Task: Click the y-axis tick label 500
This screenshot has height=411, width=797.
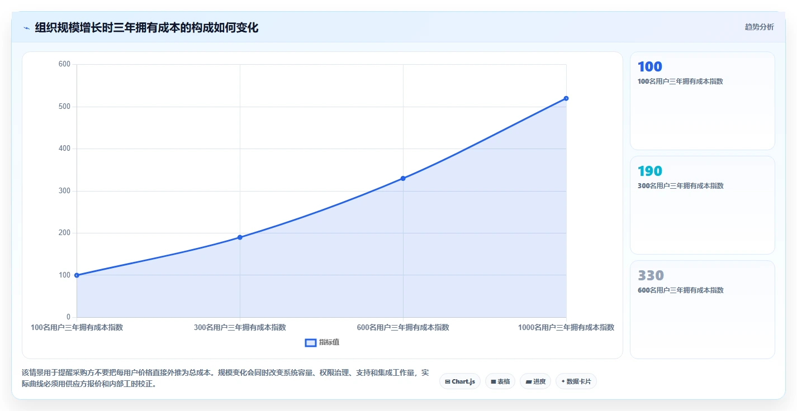Action: click(64, 107)
